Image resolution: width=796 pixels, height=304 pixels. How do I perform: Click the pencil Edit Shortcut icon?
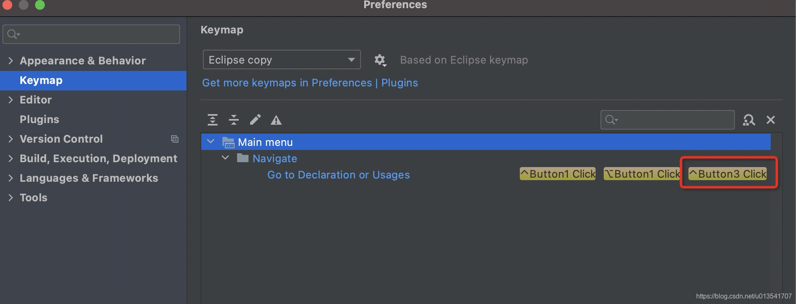(255, 120)
